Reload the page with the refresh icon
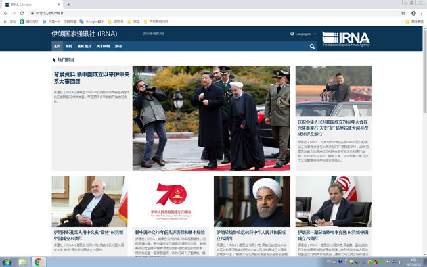 [22, 13]
